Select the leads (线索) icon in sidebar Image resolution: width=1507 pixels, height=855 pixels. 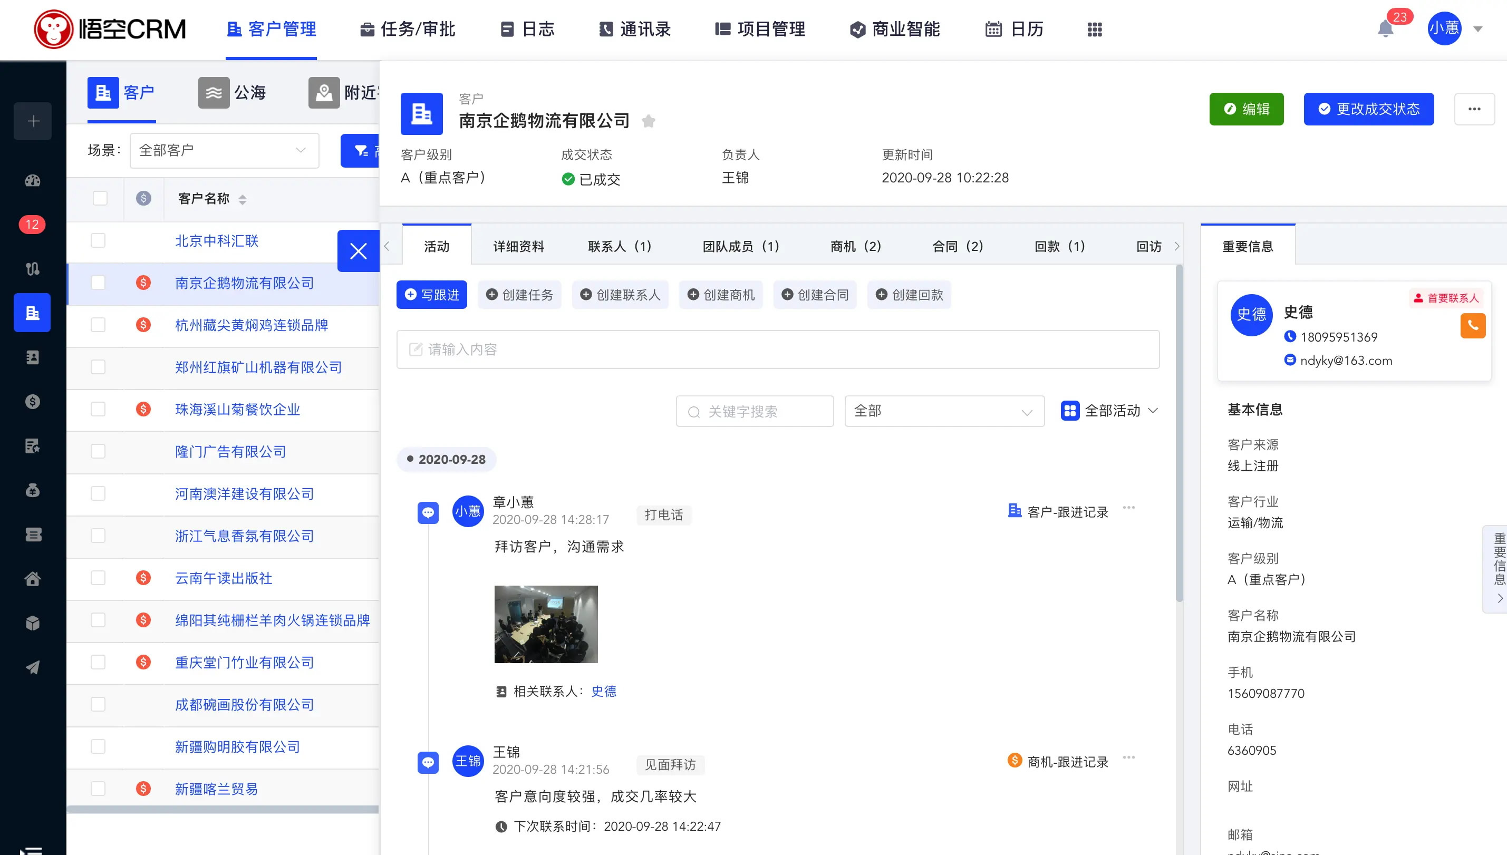click(x=32, y=269)
